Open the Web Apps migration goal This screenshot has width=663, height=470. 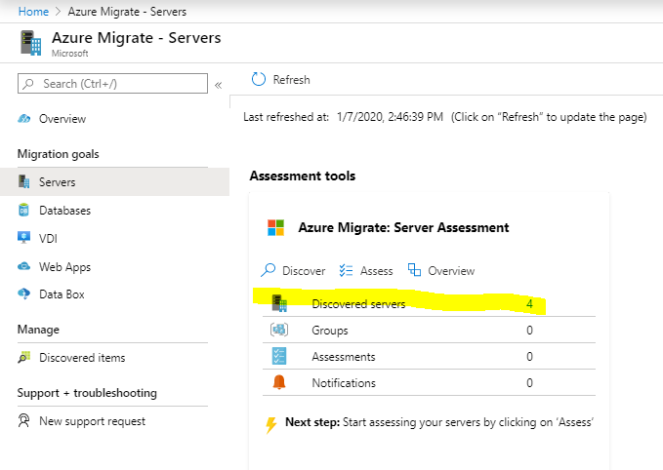64,267
